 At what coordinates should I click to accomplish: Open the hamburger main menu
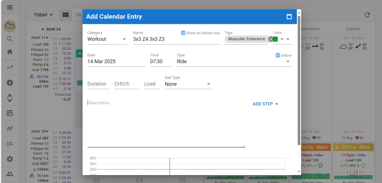click(10, 7)
